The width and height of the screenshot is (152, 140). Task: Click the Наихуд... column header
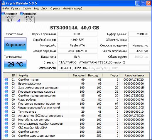(x=94, y=75)
